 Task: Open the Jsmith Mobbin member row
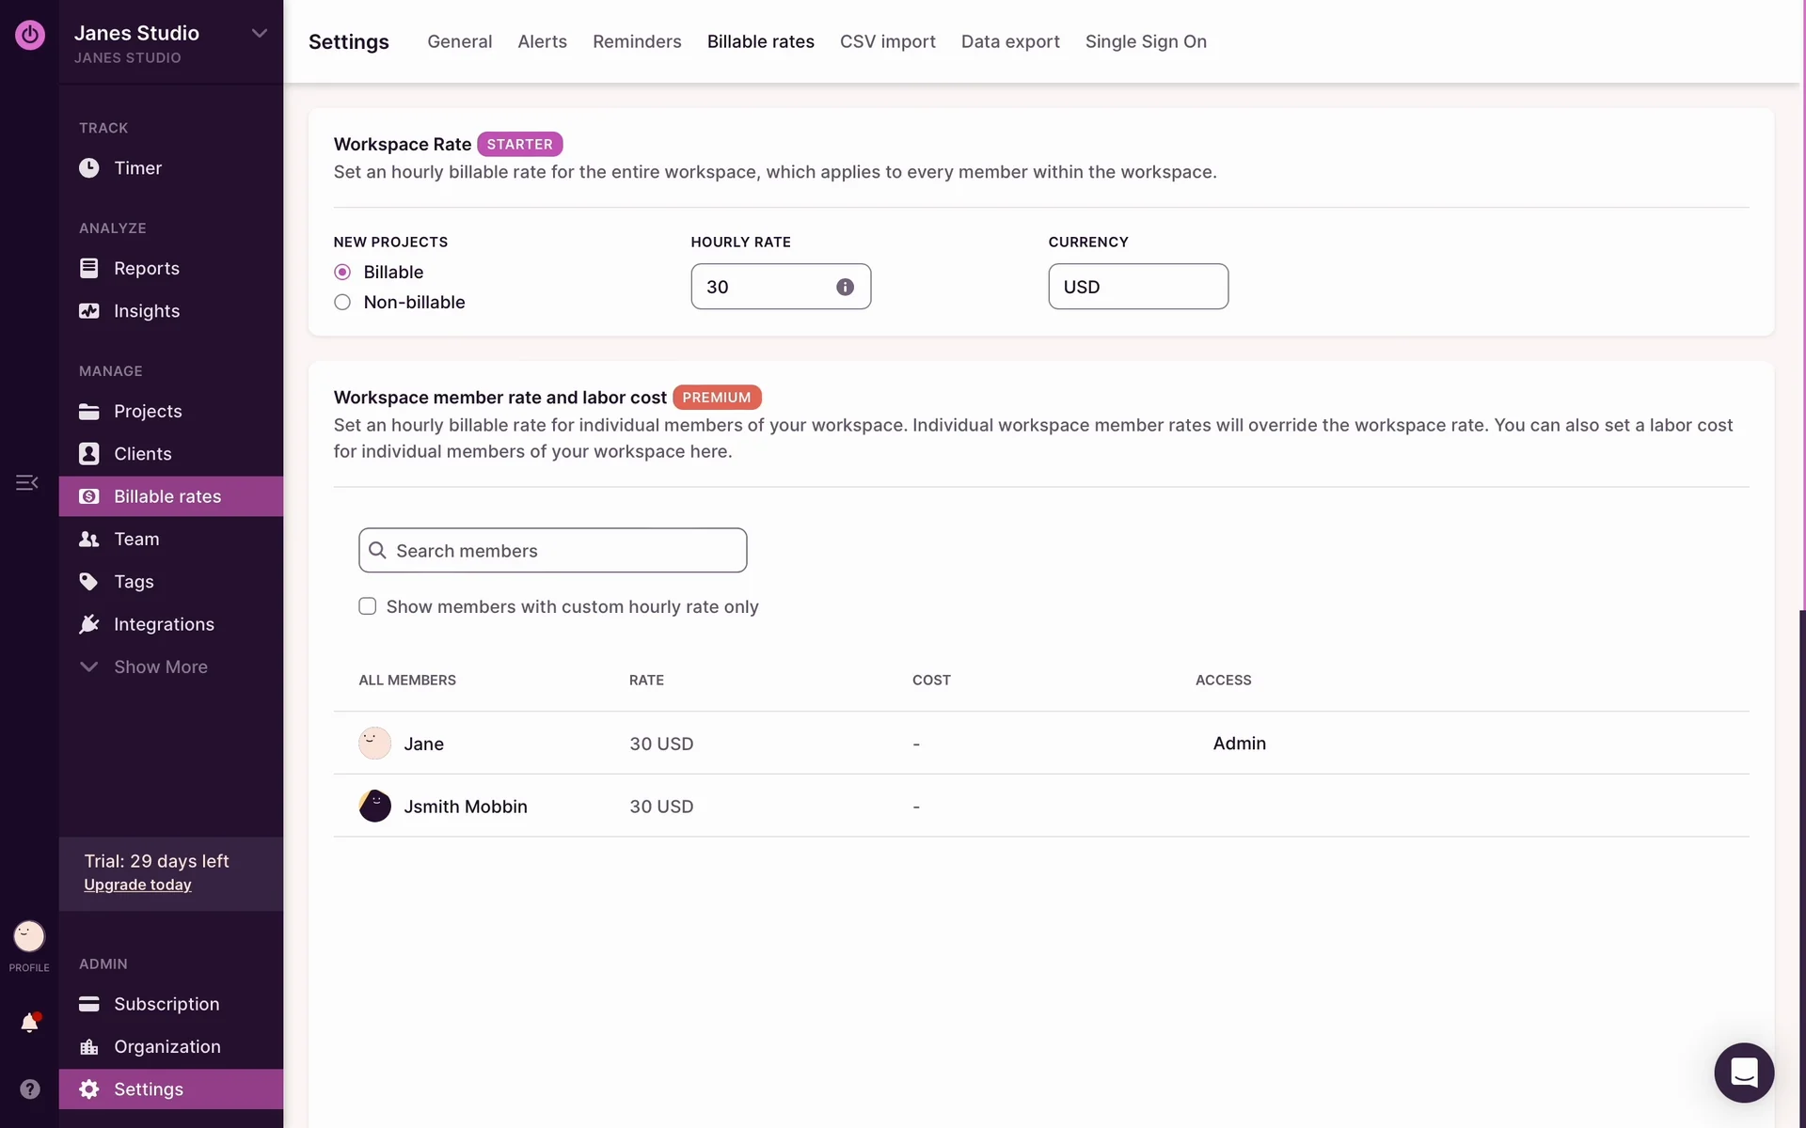pyautogui.click(x=465, y=807)
